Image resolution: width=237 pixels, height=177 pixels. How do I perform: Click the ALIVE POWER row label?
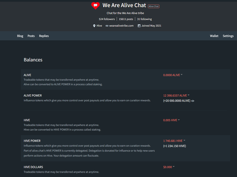click(x=33, y=96)
